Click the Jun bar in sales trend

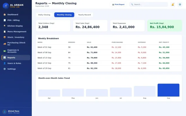pyautogui.click(x=97, y=93)
